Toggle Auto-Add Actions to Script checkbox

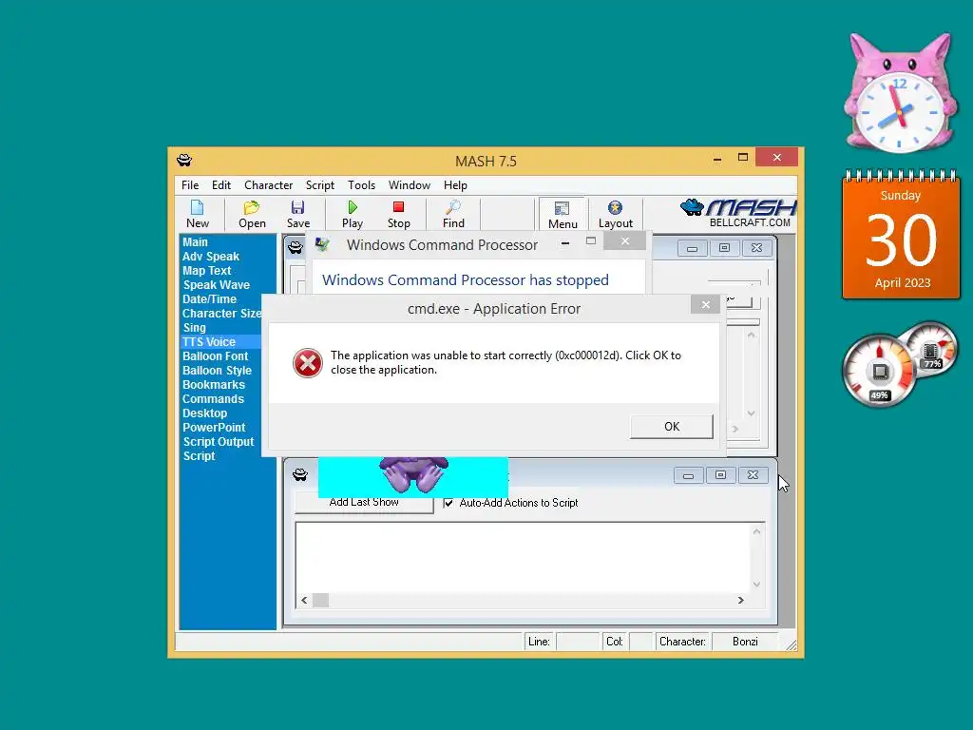pos(448,503)
